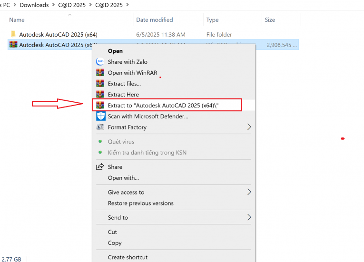Choose Scan with Microsoft Defender...
The width and height of the screenshot is (364, 262).
pos(148,116)
